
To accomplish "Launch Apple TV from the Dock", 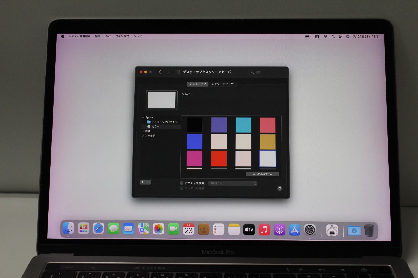I will 249,230.
